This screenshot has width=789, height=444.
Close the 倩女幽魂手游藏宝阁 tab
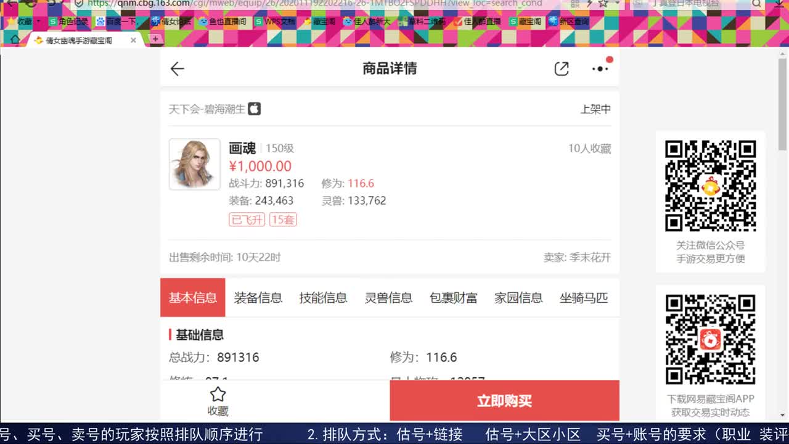133,40
